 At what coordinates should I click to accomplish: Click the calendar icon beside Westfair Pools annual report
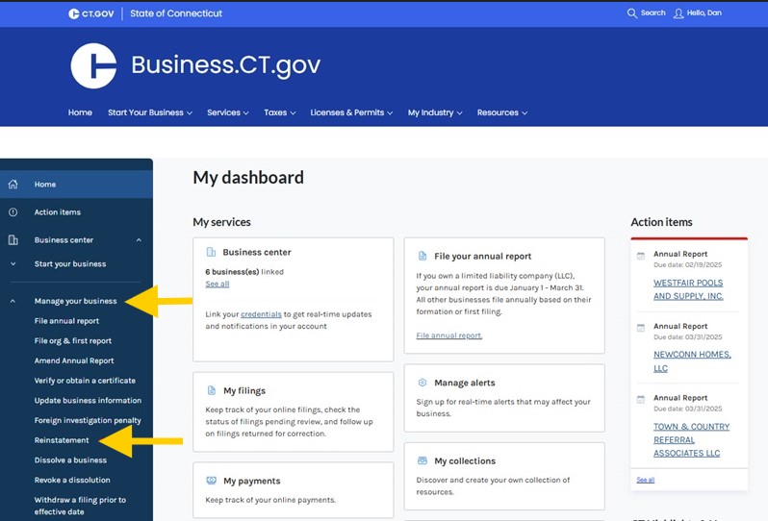[x=641, y=256]
